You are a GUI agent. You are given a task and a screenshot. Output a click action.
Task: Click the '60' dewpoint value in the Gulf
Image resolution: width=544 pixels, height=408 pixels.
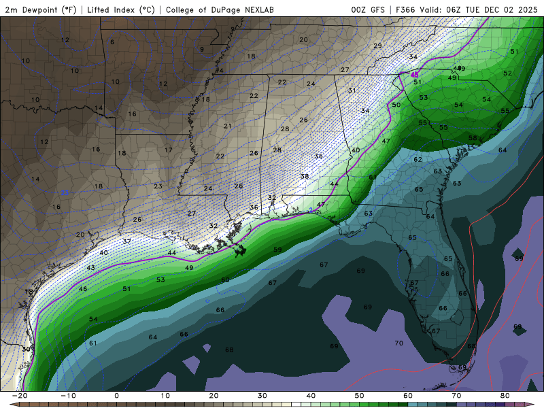click(226, 279)
